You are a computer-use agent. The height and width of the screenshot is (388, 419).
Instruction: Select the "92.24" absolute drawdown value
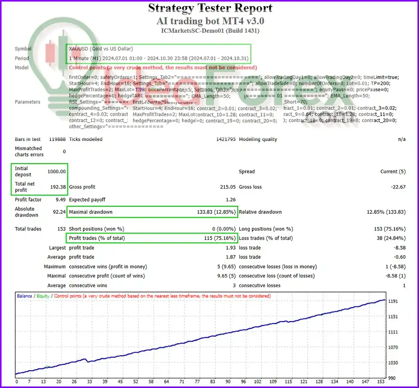59,212
